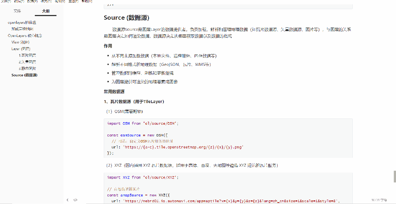Open the 主题(T) menu
Screen dimensions: 396x204
coord(73,1)
